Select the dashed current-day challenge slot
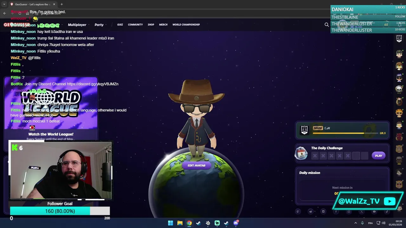Viewport: 406px width, 228px height. point(356,155)
